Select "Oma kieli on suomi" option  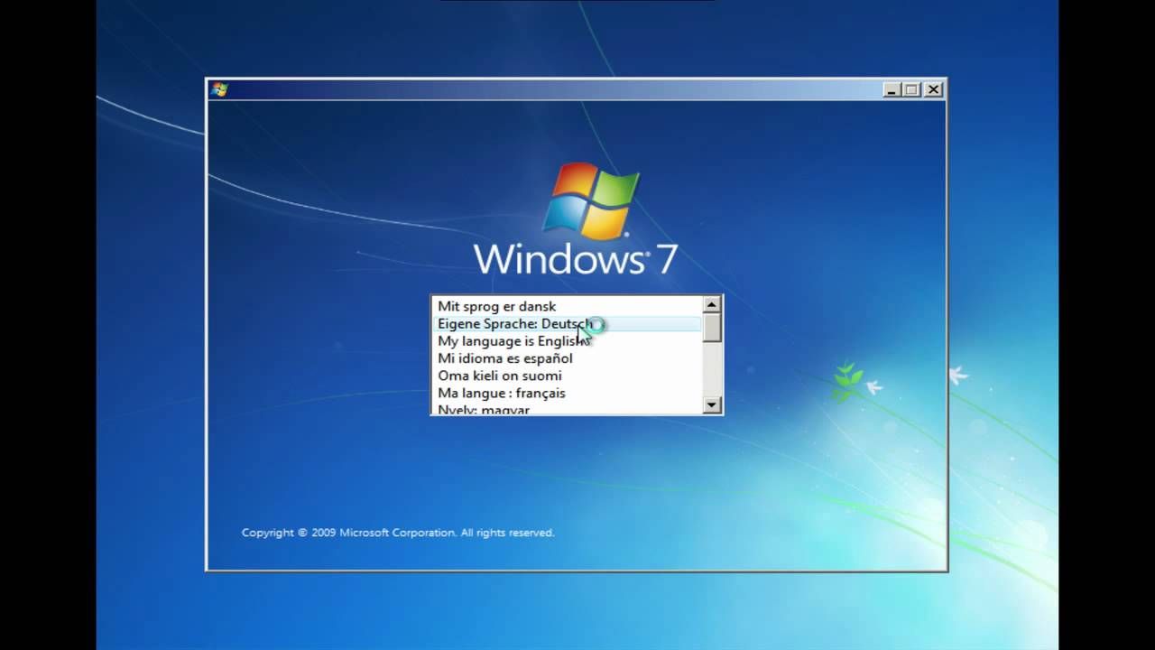pyautogui.click(x=568, y=376)
